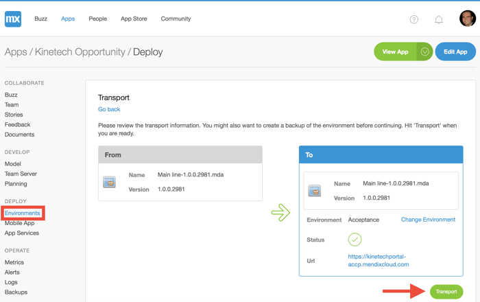Image resolution: width=480 pixels, height=302 pixels.
Task: Click the green status checkmark icon
Action: [x=355, y=240]
